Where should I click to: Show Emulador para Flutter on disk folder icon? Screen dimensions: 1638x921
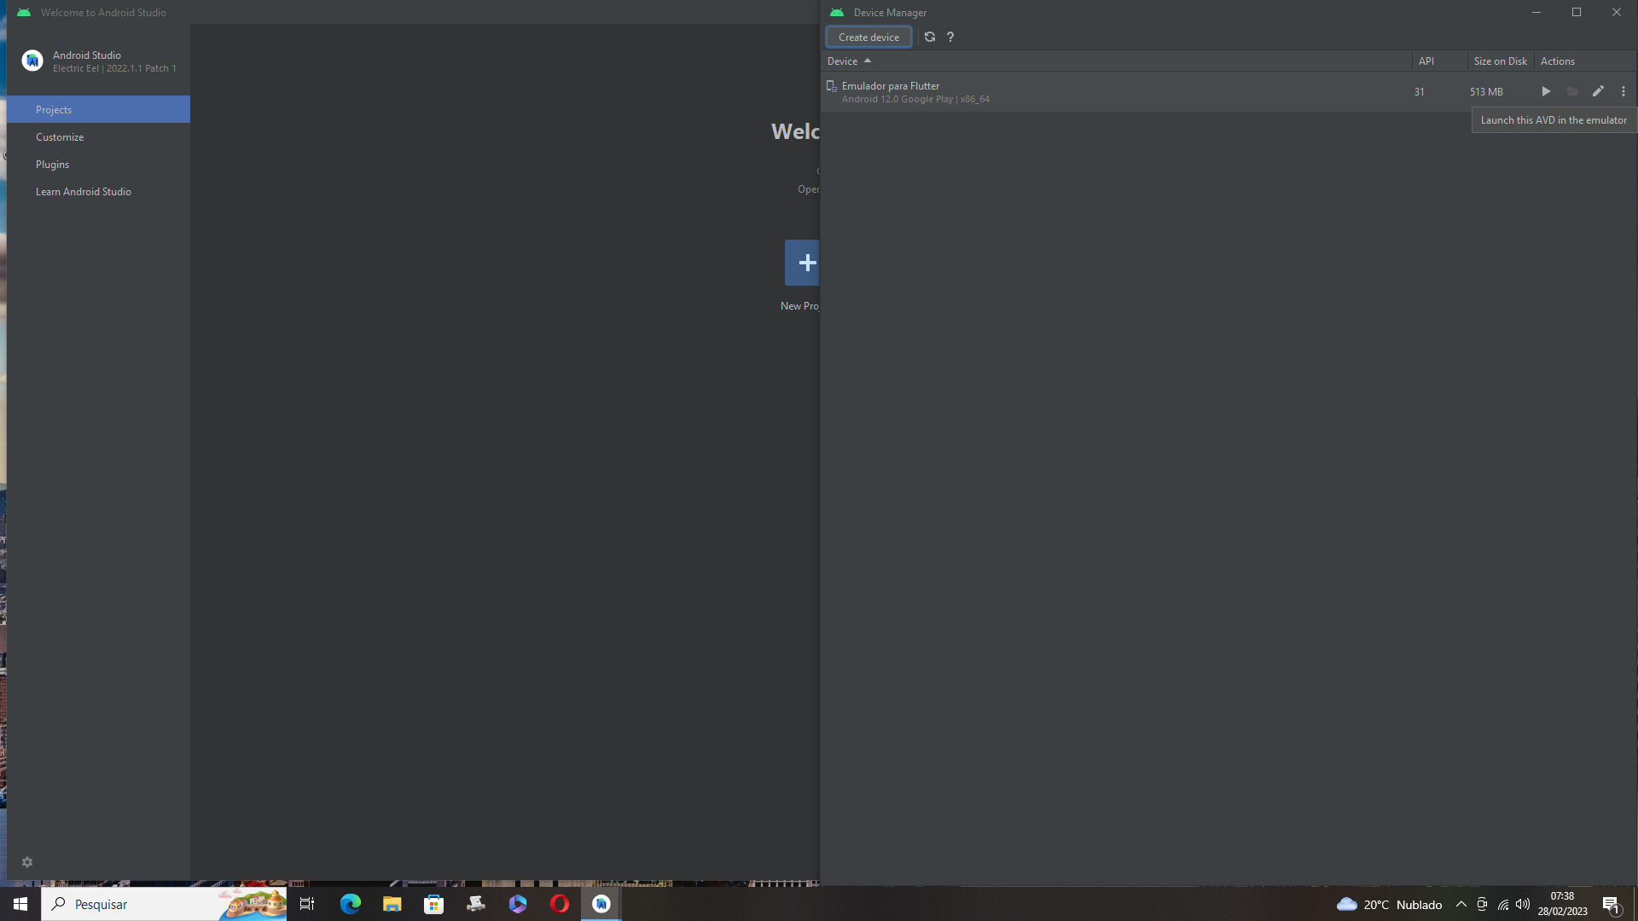1572,91
